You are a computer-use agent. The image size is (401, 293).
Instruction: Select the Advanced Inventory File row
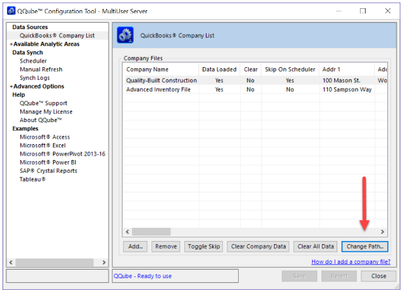(x=254, y=89)
